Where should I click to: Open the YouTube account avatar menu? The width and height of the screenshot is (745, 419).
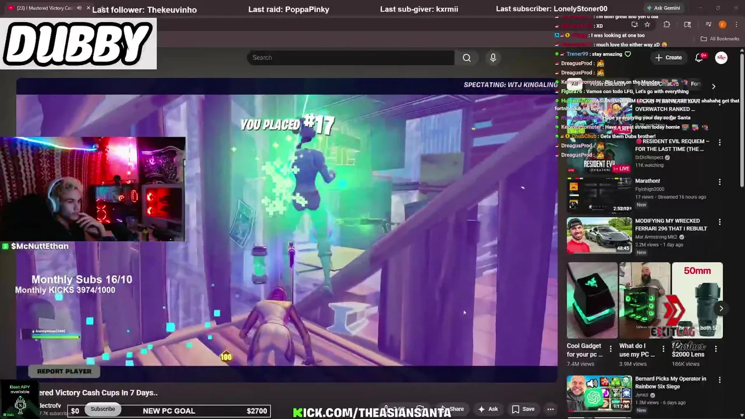click(721, 58)
